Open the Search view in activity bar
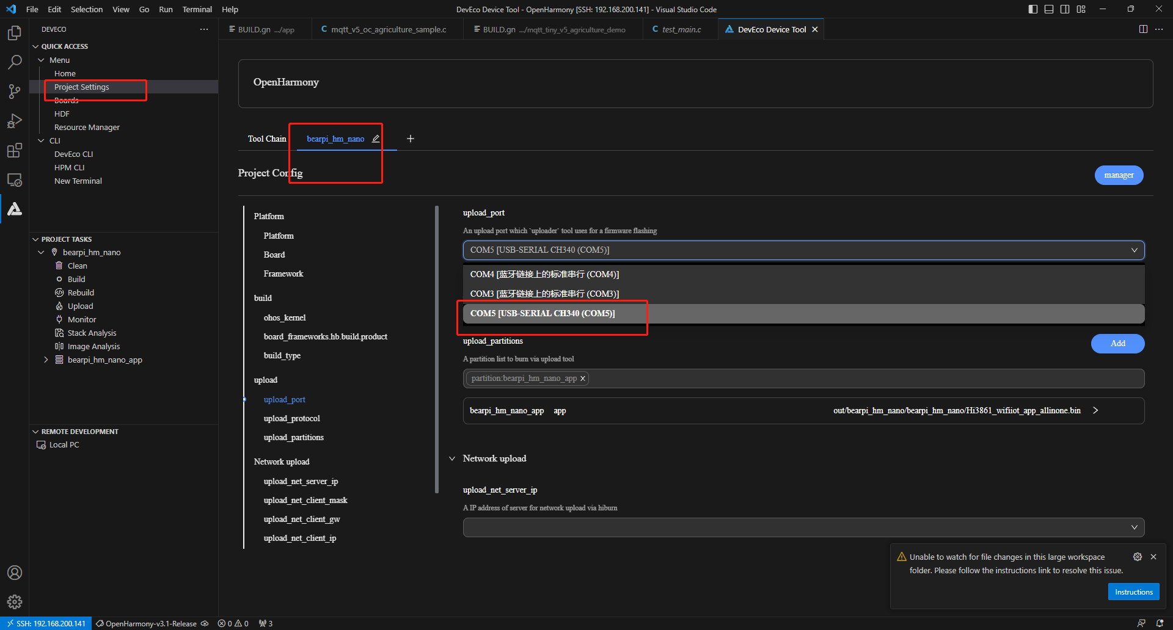1173x630 pixels. click(x=15, y=62)
